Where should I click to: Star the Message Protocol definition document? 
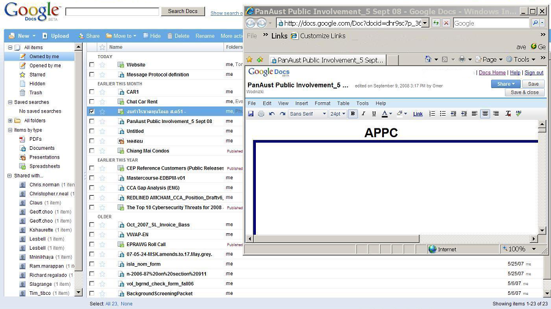102,75
